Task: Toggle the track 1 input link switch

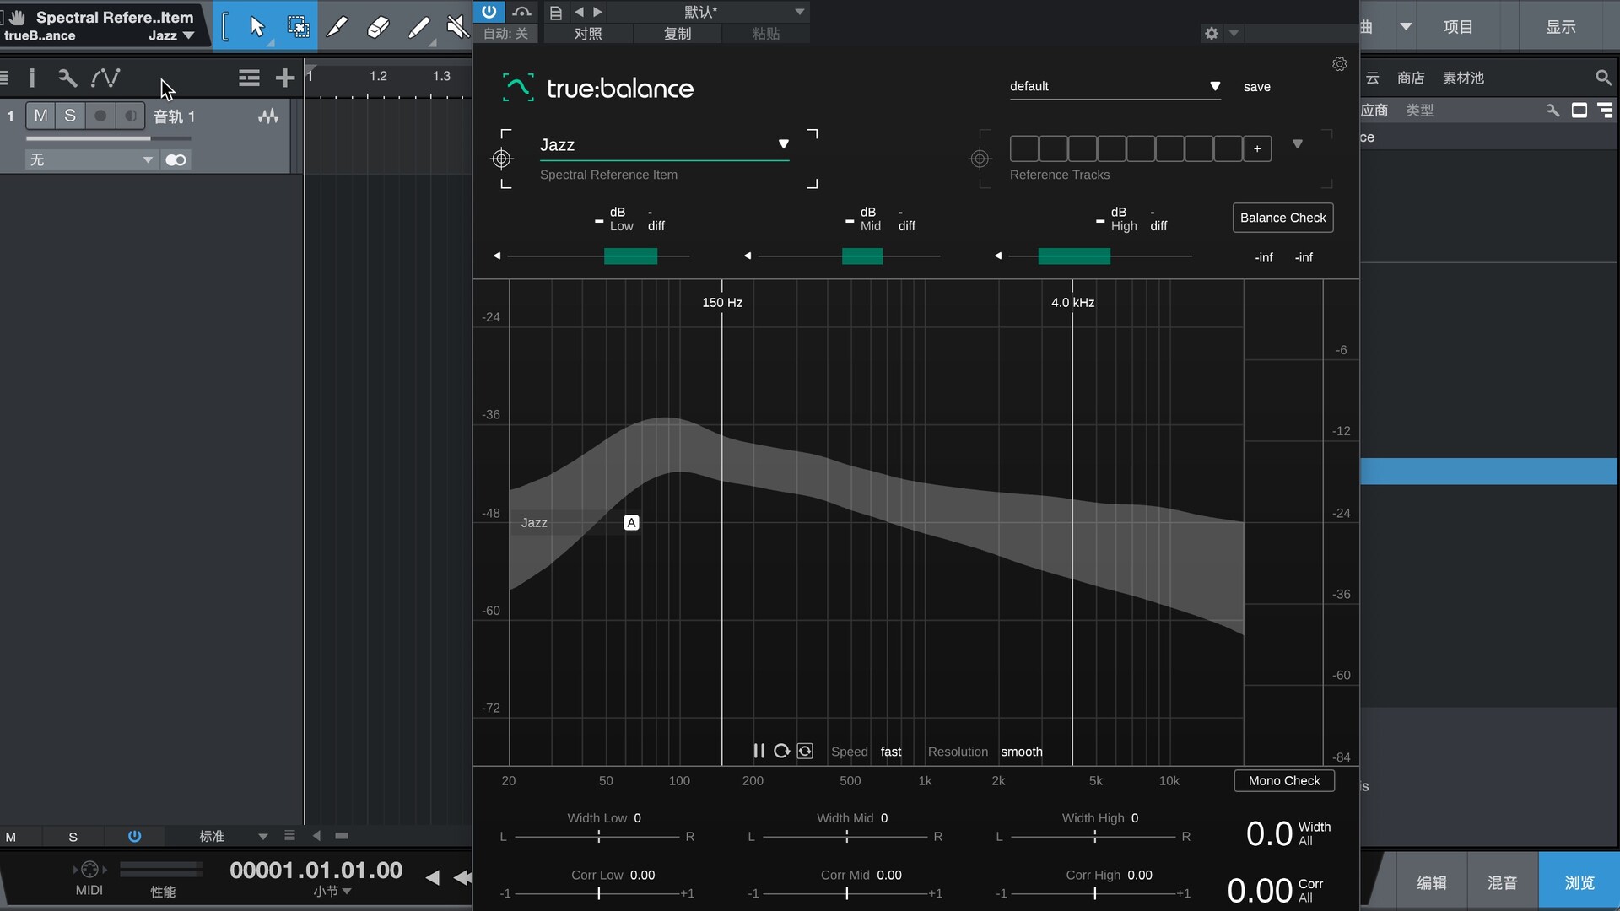Action: [x=176, y=160]
